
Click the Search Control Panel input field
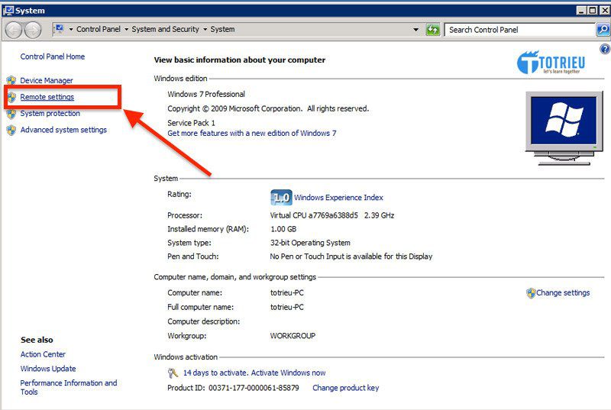pos(519,30)
